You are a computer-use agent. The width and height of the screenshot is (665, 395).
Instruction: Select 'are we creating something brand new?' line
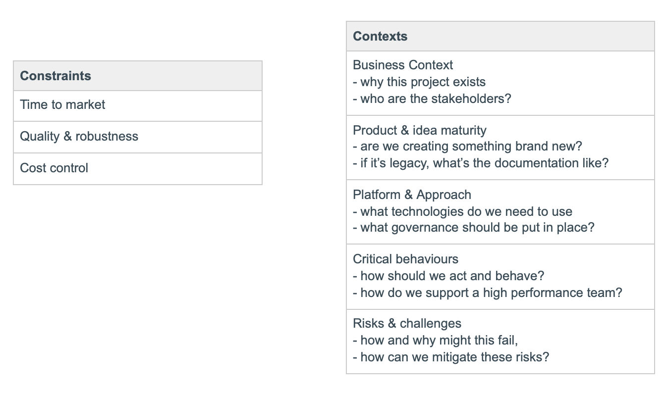pyautogui.click(x=467, y=147)
